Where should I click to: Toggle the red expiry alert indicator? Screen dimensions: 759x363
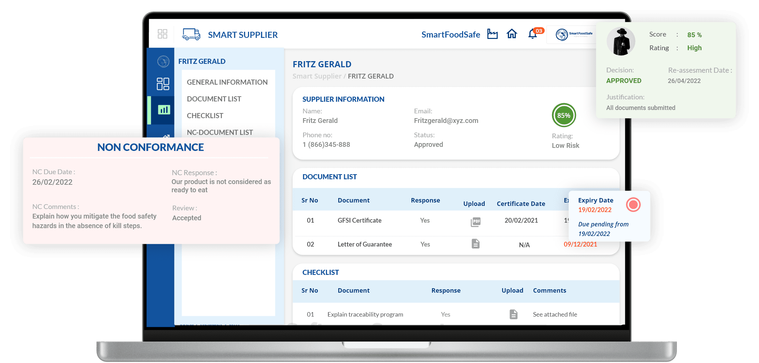pos(633,205)
